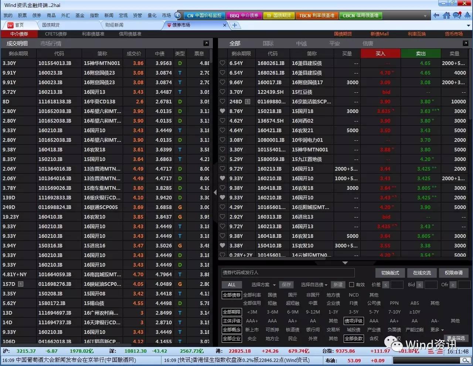
Task: Click 切换版式 button
Action: coord(390,273)
